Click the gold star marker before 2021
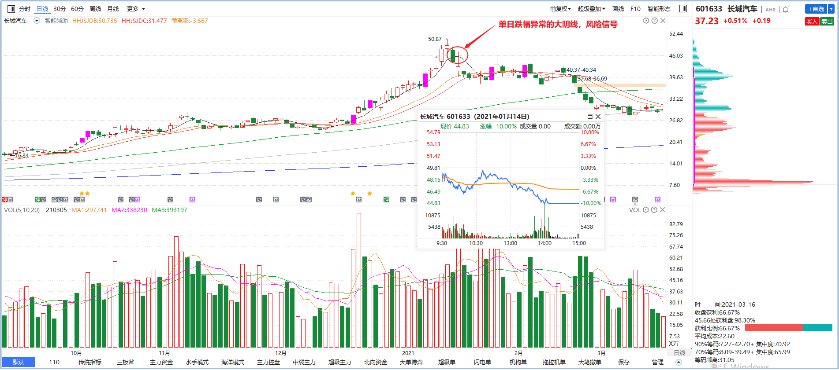Image resolution: width=839 pixels, height=370 pixels. 369,194
